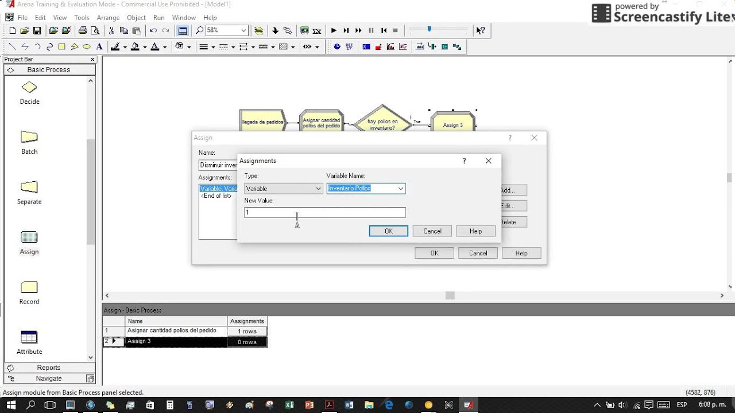This screenshot has width=735, height=413.
Task: Expand the text color dropdown arrow
Action: coord(165,47)
